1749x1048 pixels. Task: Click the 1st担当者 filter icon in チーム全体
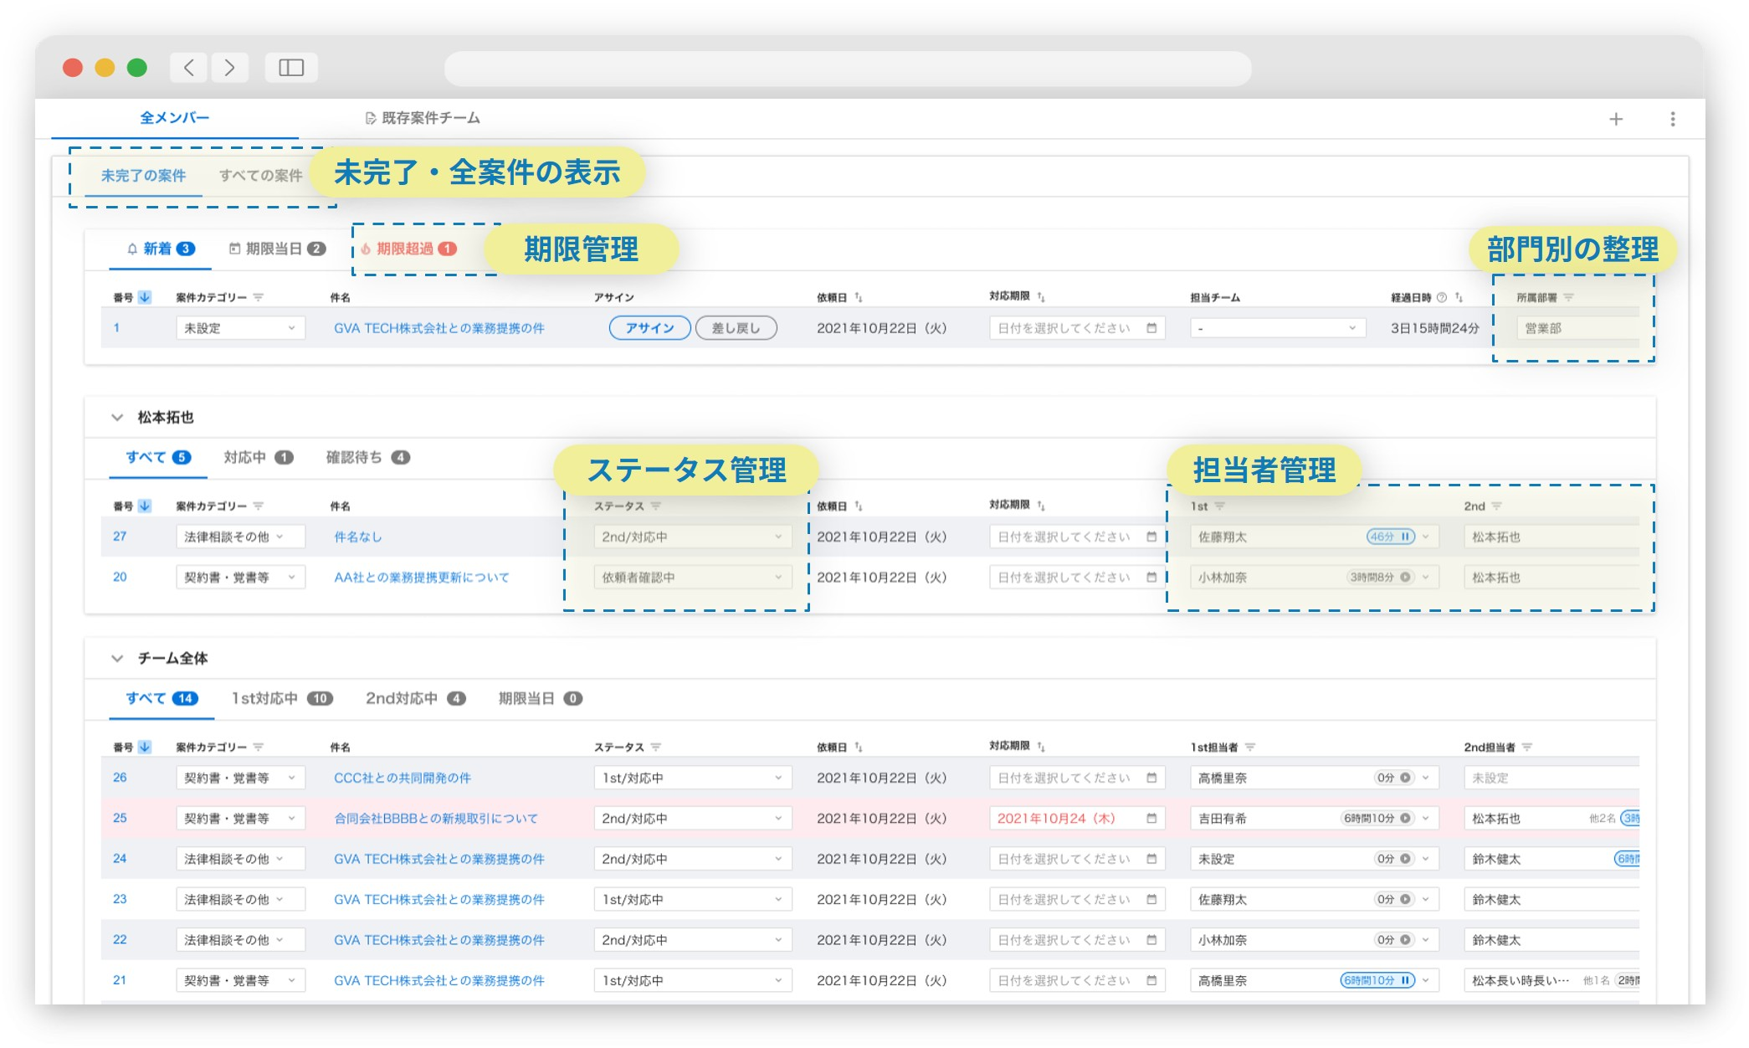1249,747
